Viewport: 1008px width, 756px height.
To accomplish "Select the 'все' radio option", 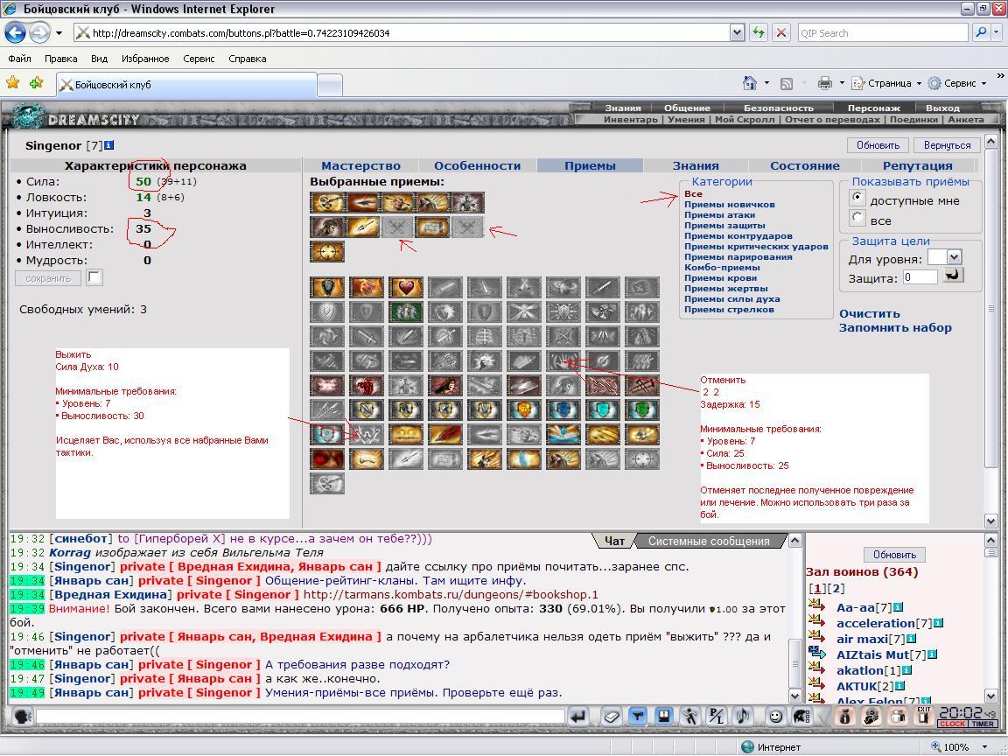I will tap(857, 219).
